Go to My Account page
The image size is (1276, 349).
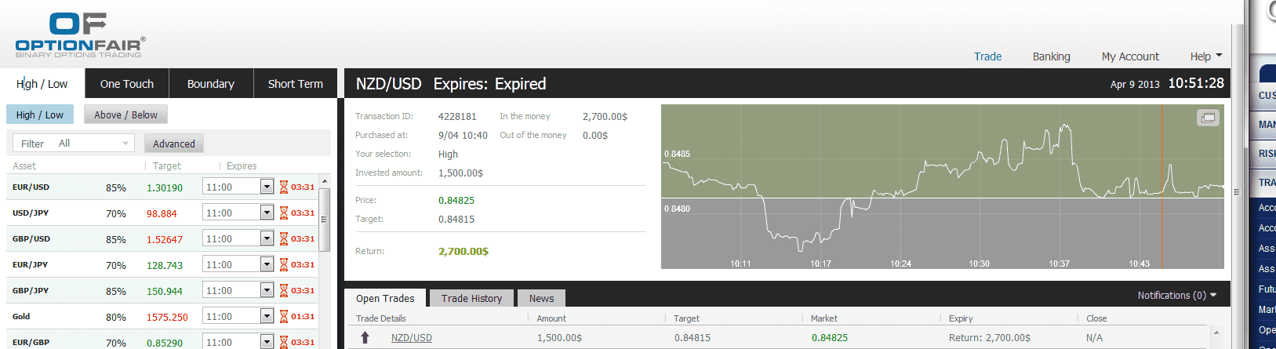click(x=1130, y=56)
